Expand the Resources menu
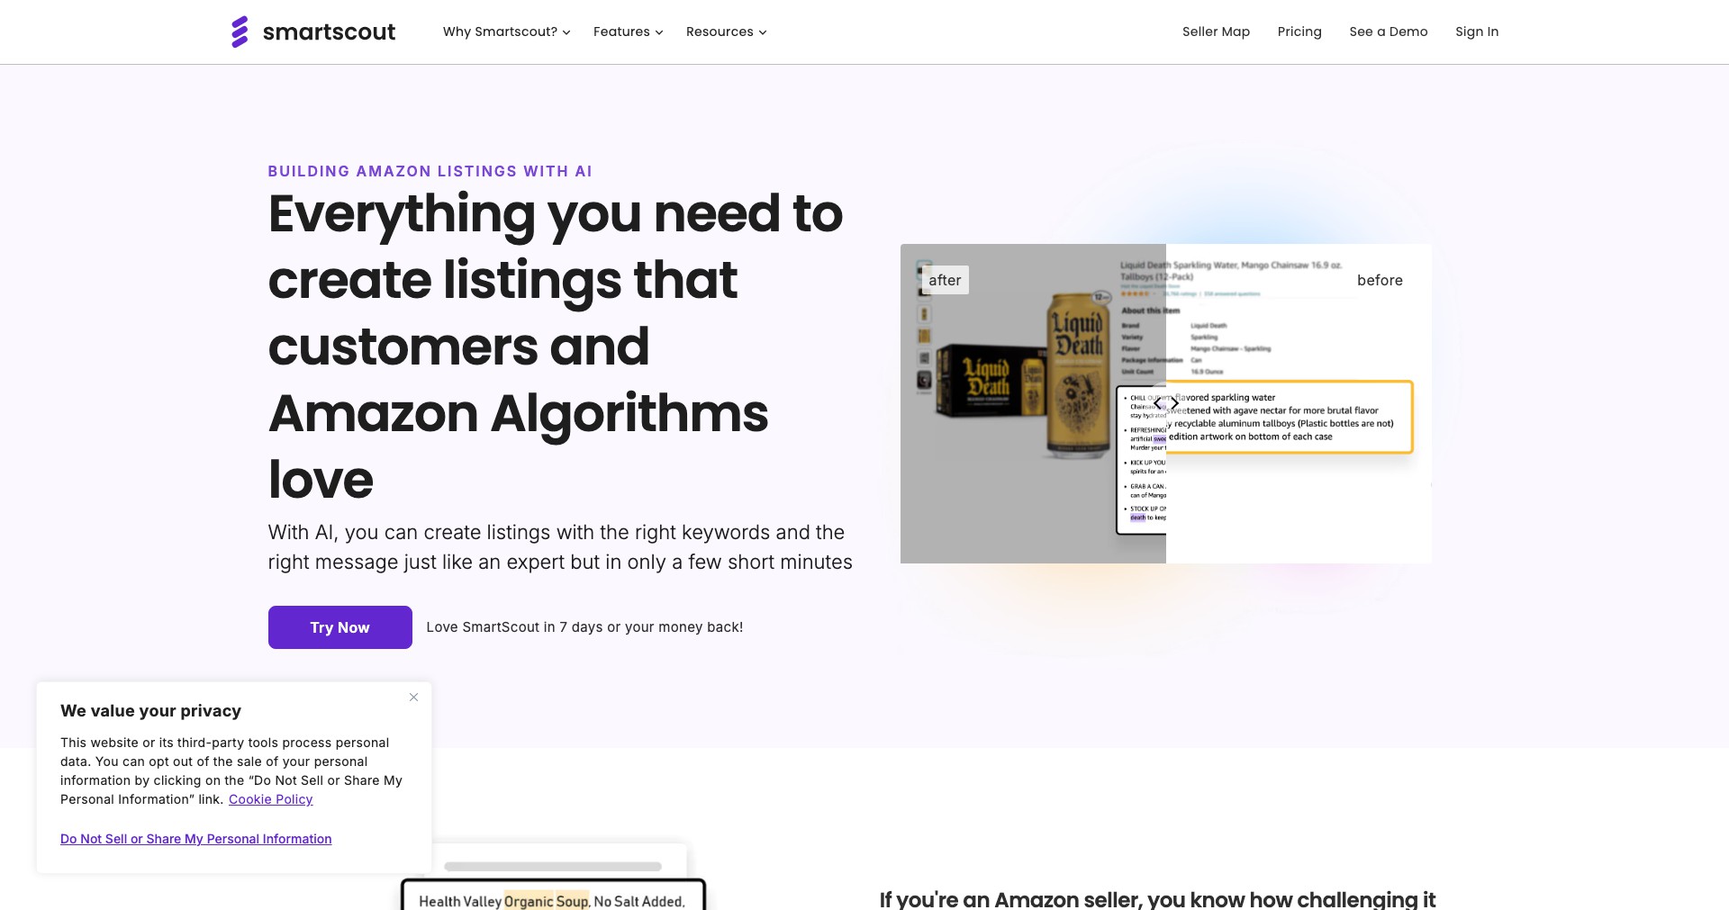This screenshot has width=1729, height=910. 726,32
